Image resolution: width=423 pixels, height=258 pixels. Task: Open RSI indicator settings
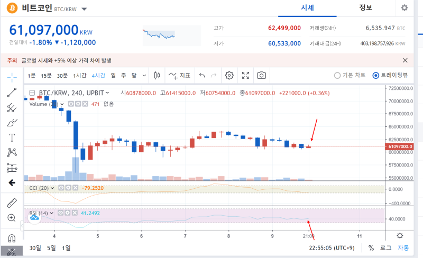(x=68, y=213)
